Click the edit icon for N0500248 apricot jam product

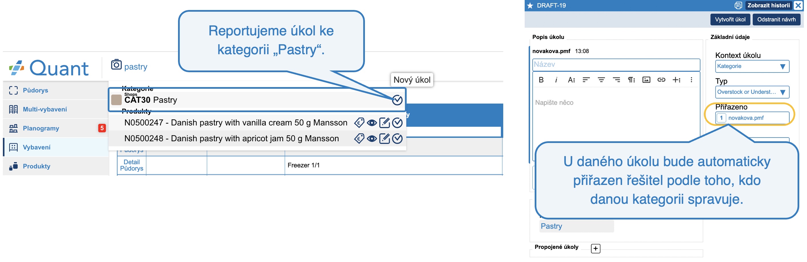[384, 138]
